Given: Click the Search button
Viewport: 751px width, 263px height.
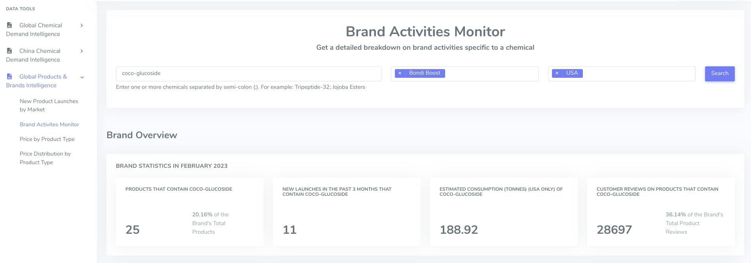Looking at the screenshot, I should tap(720, 74).
